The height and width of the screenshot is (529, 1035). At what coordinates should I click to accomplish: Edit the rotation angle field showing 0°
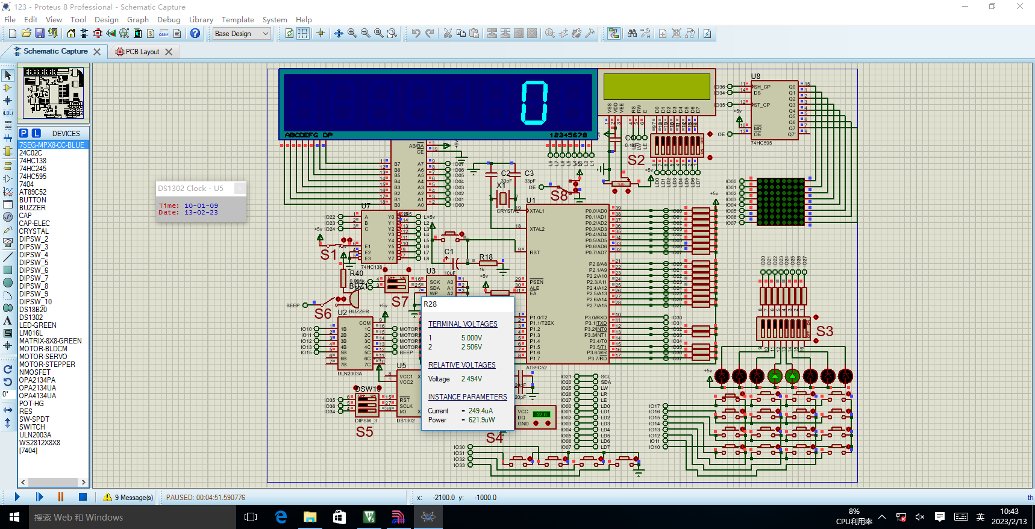[x=8, y=394]
